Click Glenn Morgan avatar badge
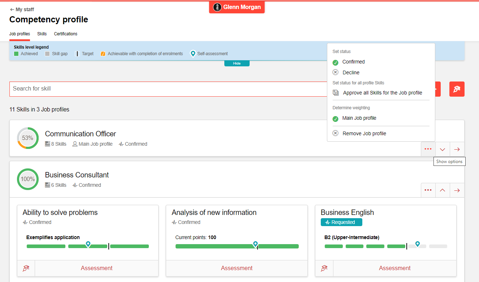Viewport: 479px width, 282px height. coord(237,7)
